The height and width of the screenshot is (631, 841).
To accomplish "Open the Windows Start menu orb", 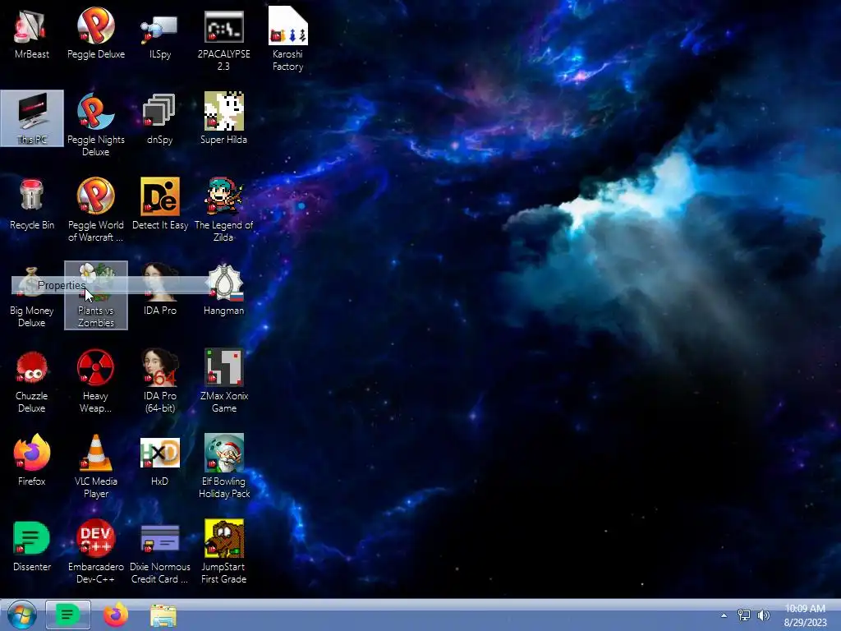I will point(22,615).
